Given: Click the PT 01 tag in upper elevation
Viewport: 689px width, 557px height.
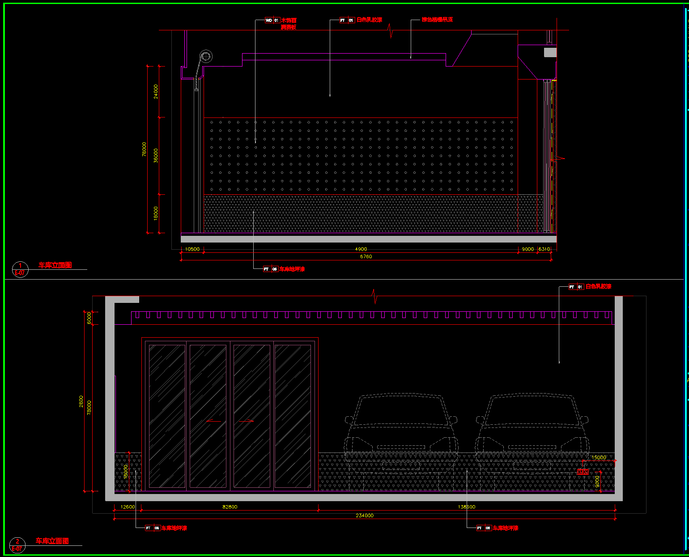Looking at the screenshot, I should click(x=347, y=21).
